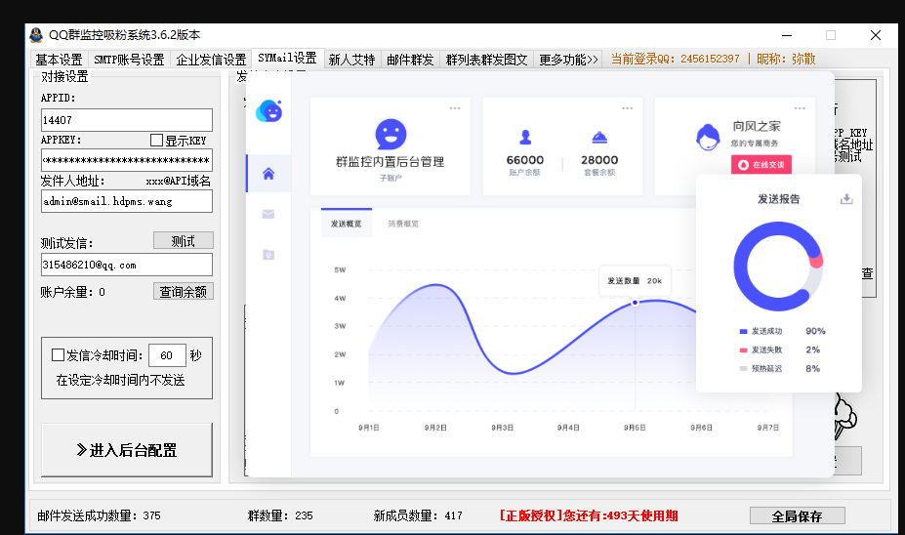The height and width of the screenshot is (535, 905).
Task: Open ellipsis menu on balance card
Action: click(x=628, y=108)
